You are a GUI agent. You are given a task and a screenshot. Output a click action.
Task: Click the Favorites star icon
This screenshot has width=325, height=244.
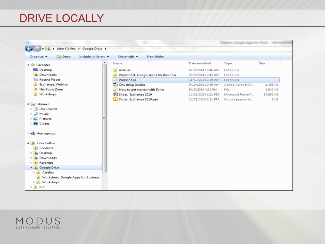pyautogui.click(x=32, y=65)
